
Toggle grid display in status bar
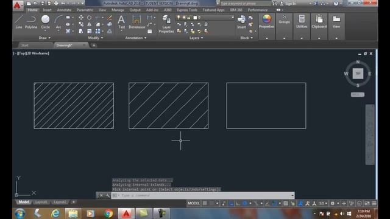(x=205, y=203)
